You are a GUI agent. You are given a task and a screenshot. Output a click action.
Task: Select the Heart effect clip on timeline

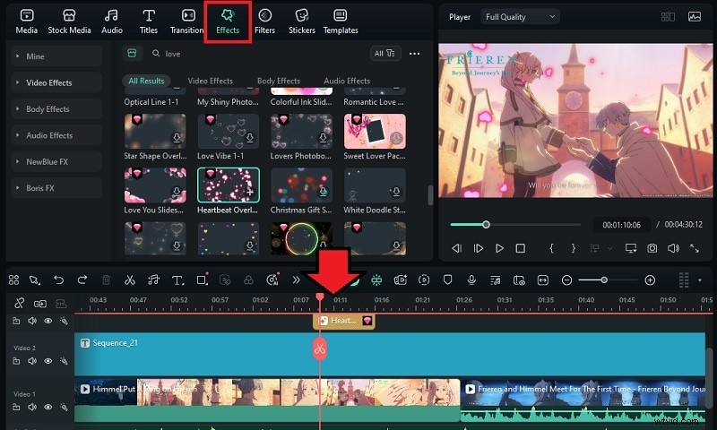(343, 321)
